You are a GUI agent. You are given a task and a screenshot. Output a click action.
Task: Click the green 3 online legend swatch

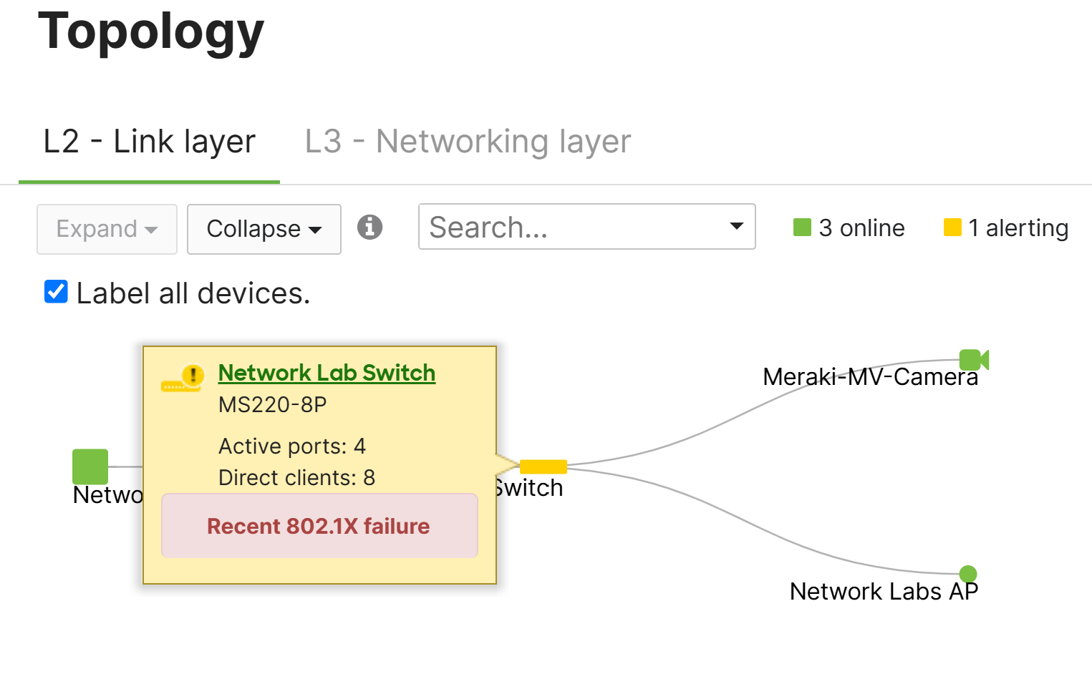(x=802, y=228)
